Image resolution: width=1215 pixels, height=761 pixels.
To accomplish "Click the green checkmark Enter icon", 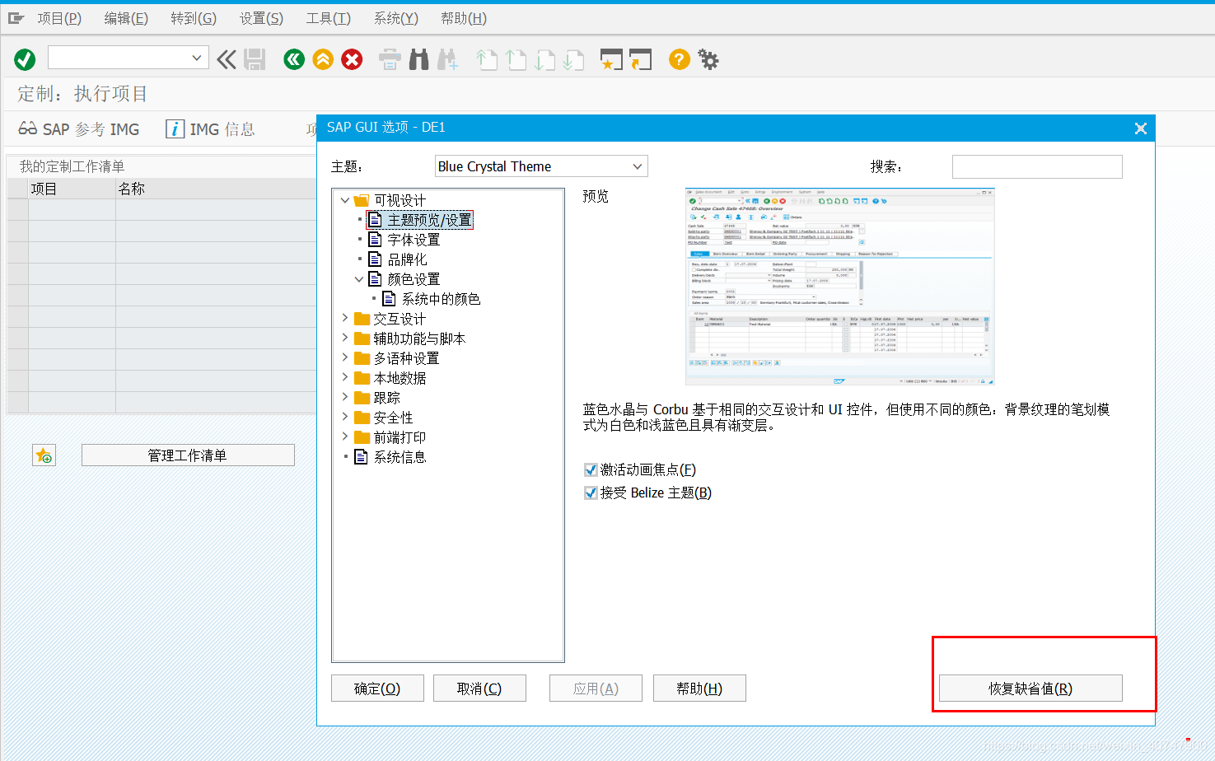I will coord(25,59).
